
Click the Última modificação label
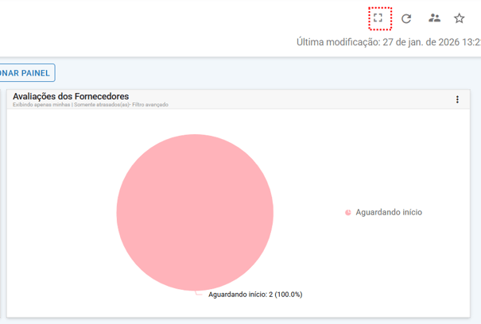[335, 41]
